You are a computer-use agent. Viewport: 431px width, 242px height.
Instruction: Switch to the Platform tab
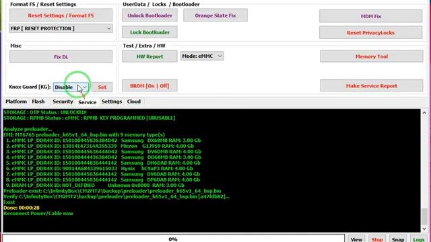[16, 102]
